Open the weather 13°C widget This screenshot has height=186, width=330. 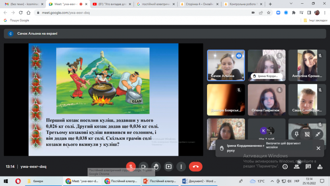coord(257,181)
